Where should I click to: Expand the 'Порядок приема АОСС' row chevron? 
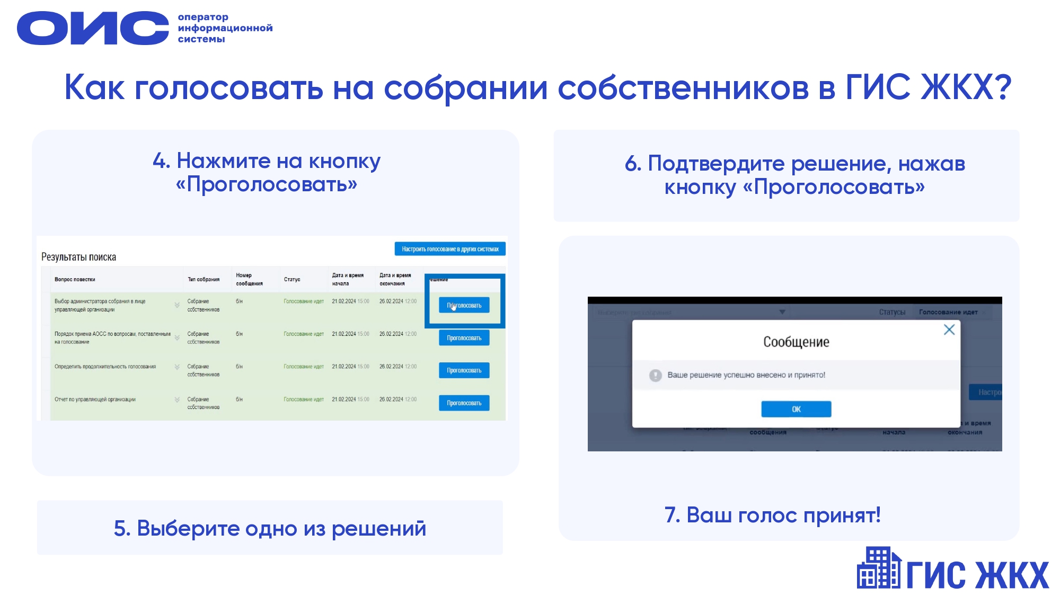pos(177,337)
